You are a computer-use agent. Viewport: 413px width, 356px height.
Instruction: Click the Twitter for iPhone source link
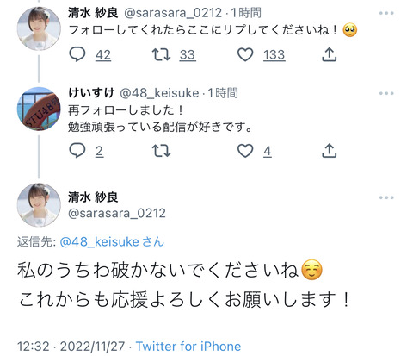pos(188,347)
